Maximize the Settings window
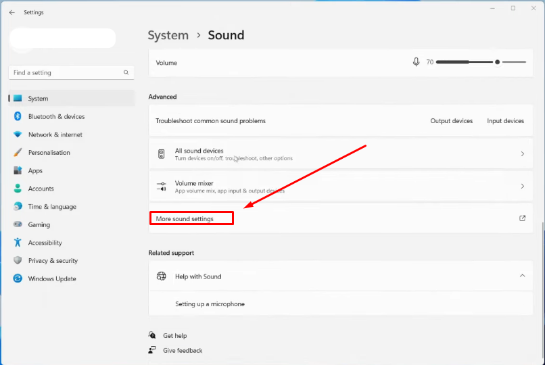 [513, 8]
